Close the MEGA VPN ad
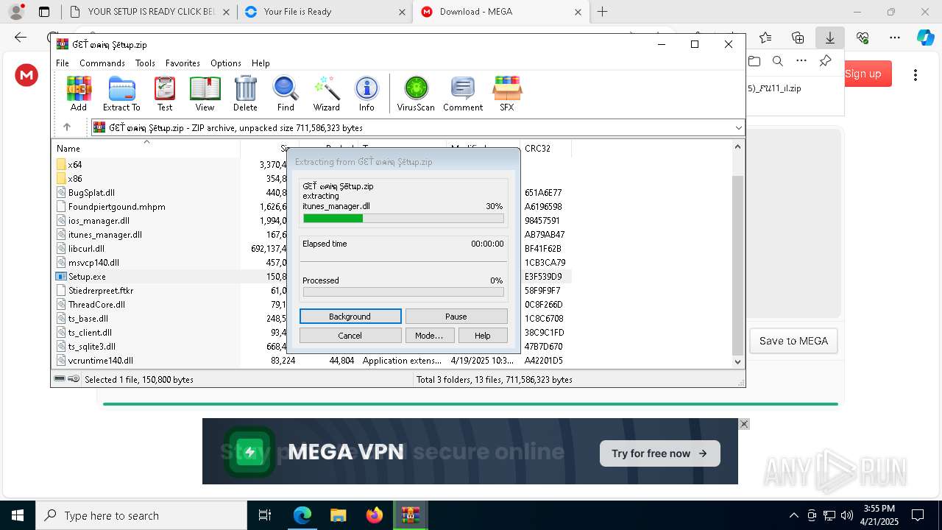 tap(744, 424)
